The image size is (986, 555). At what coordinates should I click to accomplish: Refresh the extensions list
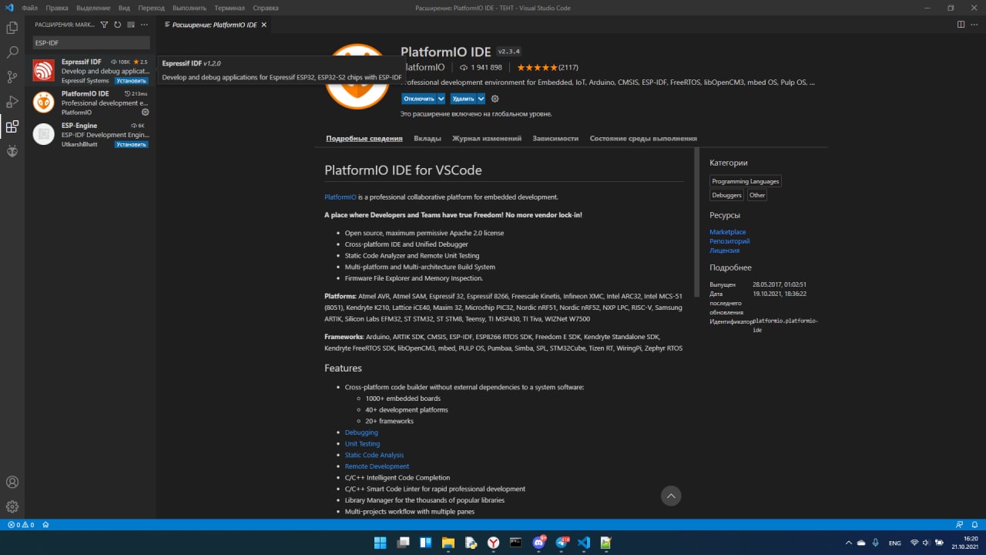coord(117,25)
